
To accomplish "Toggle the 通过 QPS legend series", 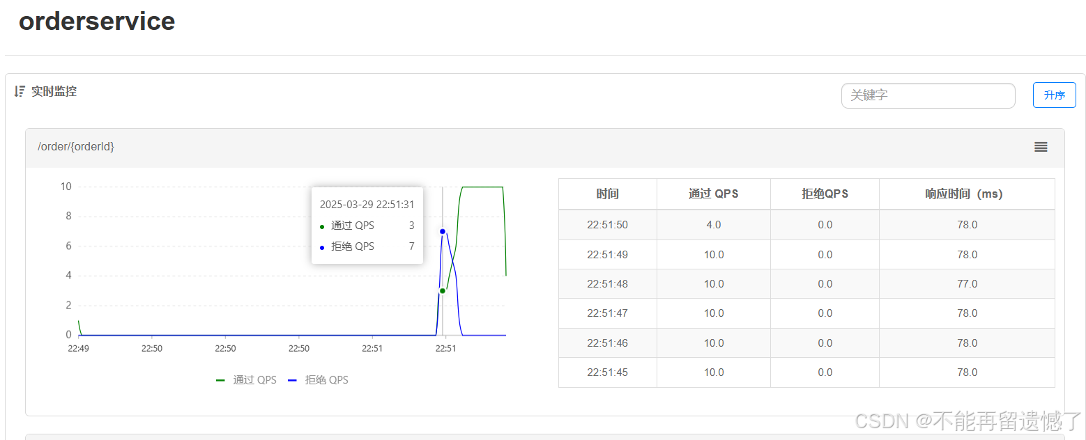I will point(247,380).
